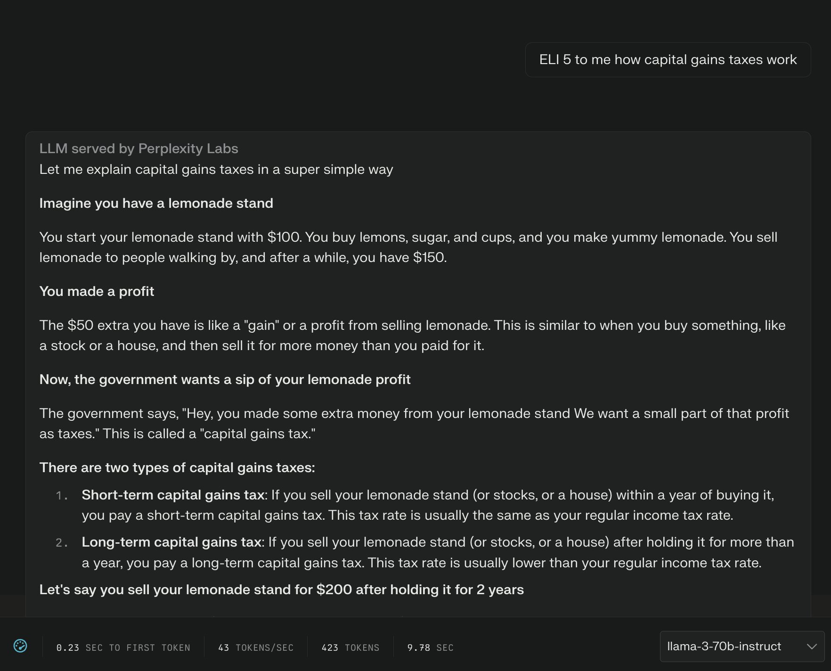
Task: Click the Let me explain capital gains intro line
Action: click(216, 169)
